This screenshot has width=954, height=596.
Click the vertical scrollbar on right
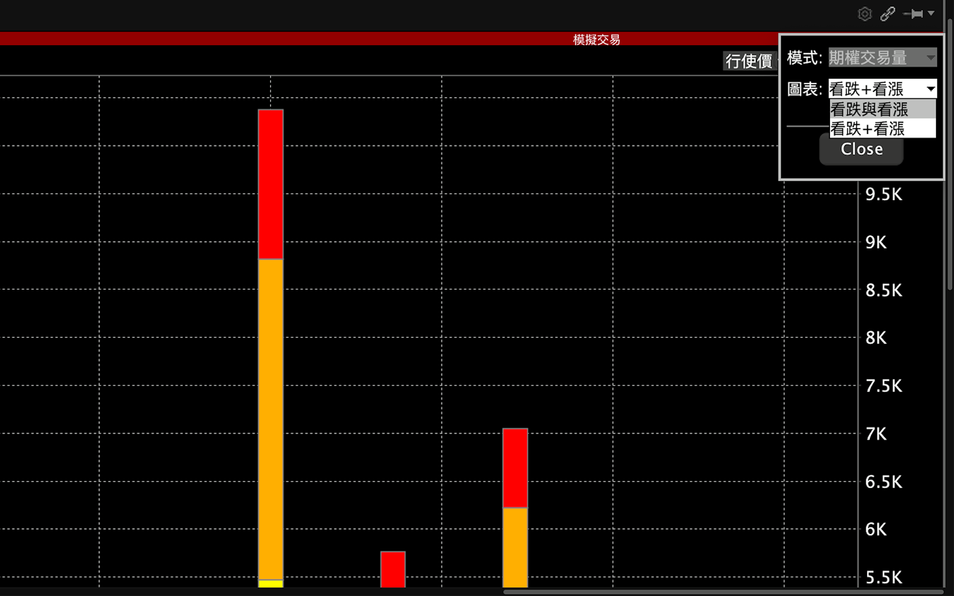(x=950, y=155)
